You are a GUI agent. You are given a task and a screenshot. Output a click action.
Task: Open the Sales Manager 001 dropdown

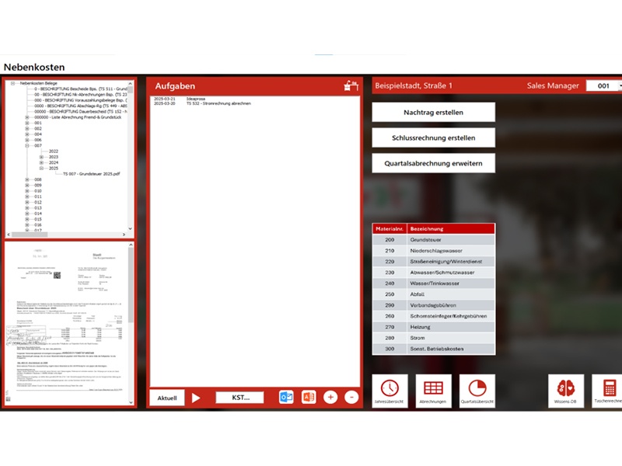[620, 86]
